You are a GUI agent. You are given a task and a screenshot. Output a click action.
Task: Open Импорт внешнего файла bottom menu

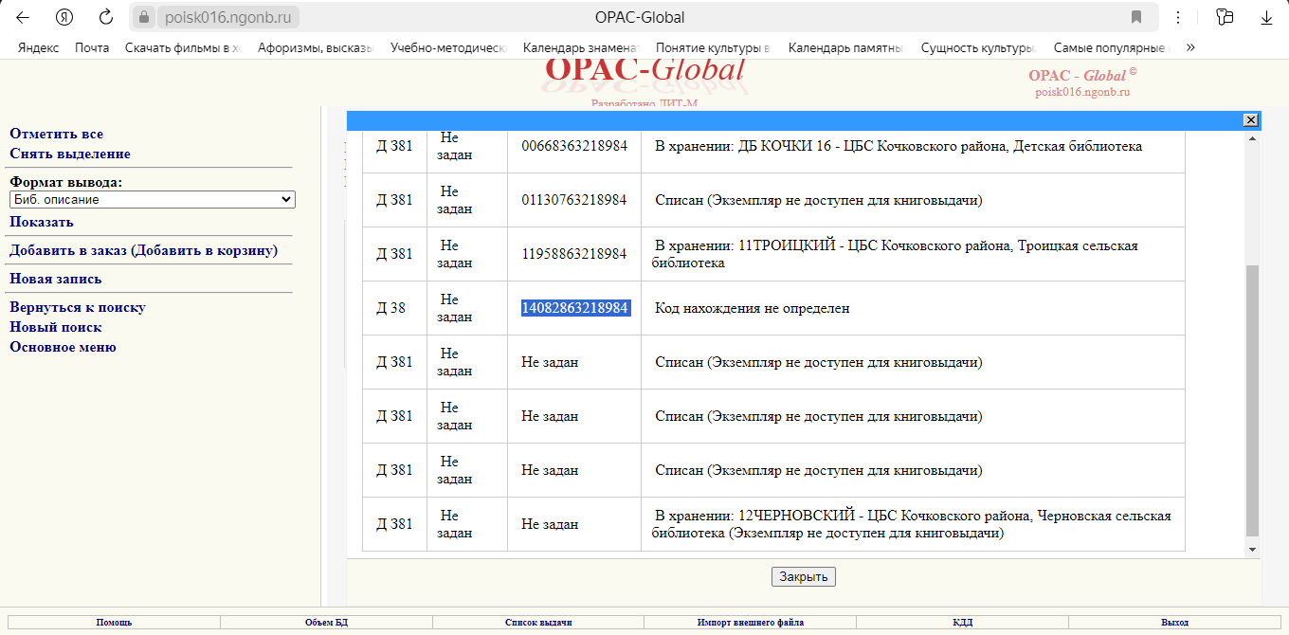click(x=750, y=623)
